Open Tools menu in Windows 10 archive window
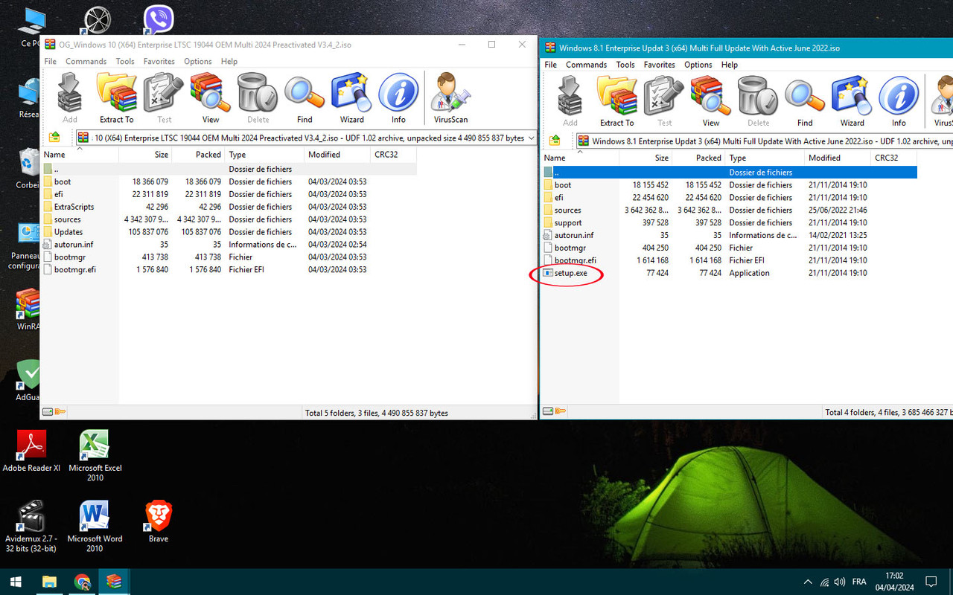This screenshot has width=953, height=595. tap(125, 62)
